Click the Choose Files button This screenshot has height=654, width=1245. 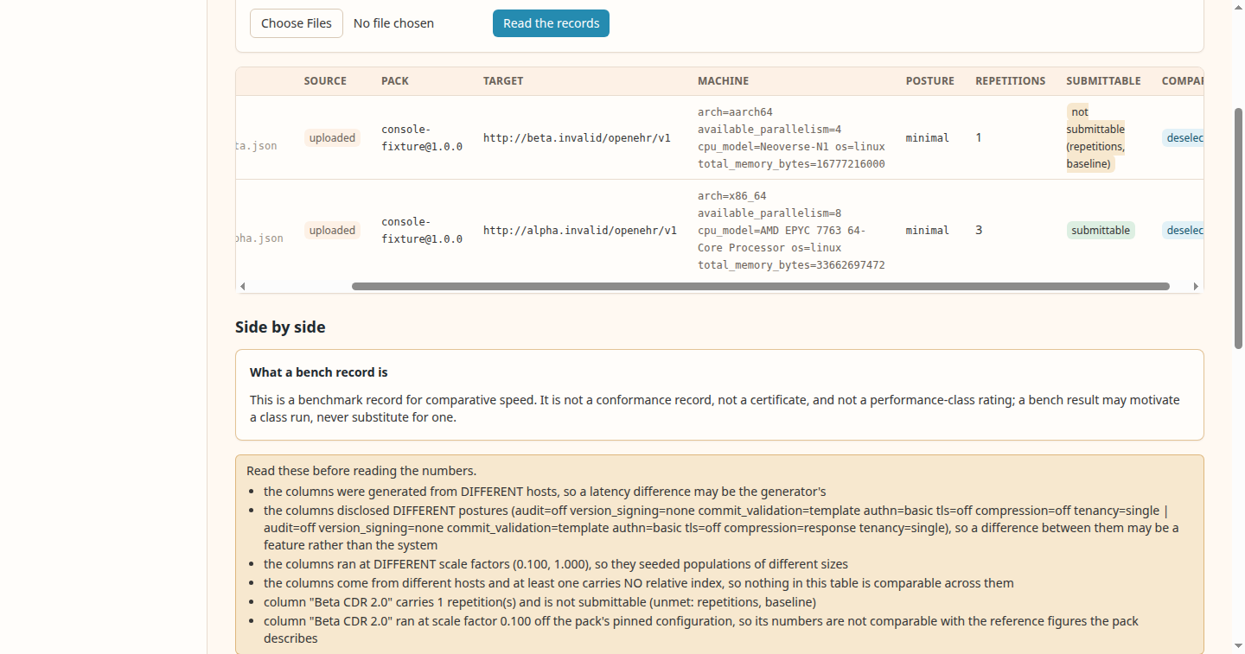click(297, 23)
